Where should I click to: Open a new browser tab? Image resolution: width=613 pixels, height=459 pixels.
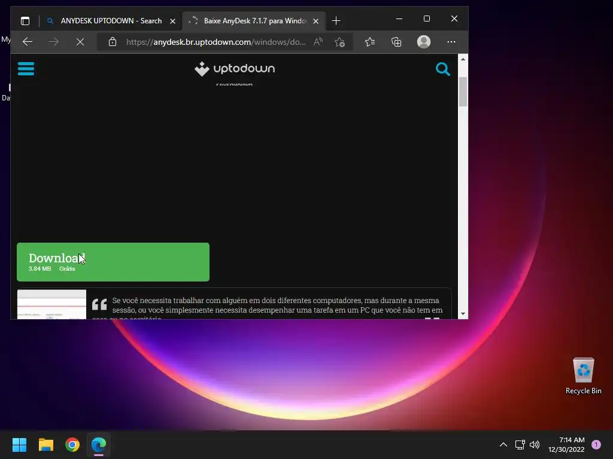click(336, 21)
